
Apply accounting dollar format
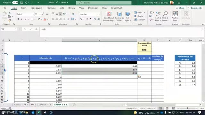point(81,19)
